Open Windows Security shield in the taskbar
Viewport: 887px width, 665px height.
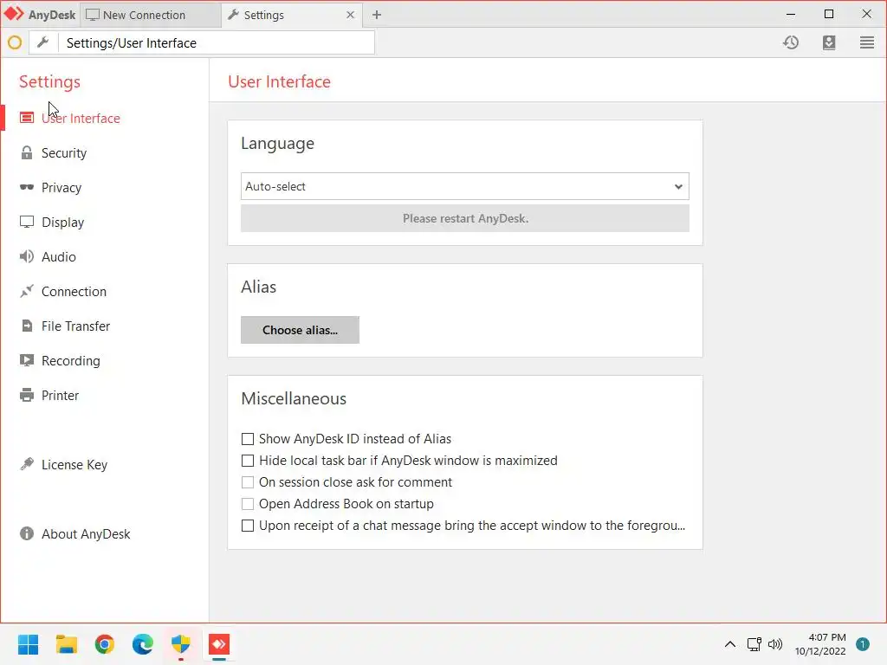[x=180, y=644]
